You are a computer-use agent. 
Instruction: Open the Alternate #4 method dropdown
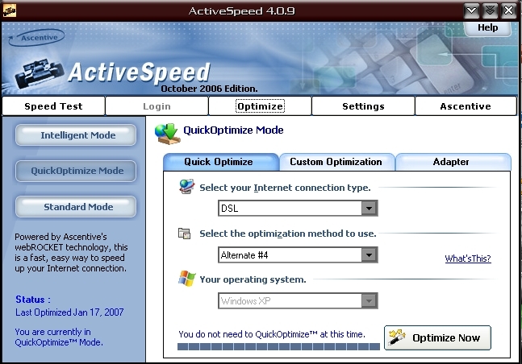pos(369,255)
